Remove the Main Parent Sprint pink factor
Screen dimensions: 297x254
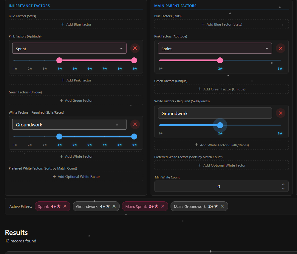[x=281, y=48]
